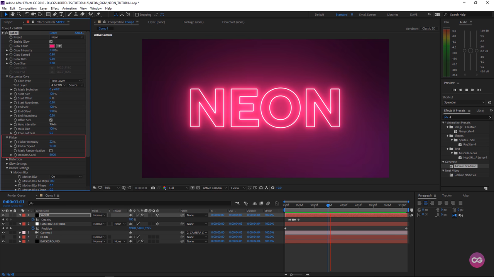Toggle Enable Glow in the Saber effect
The image size is (494, 277).
[x=51, y=42]
